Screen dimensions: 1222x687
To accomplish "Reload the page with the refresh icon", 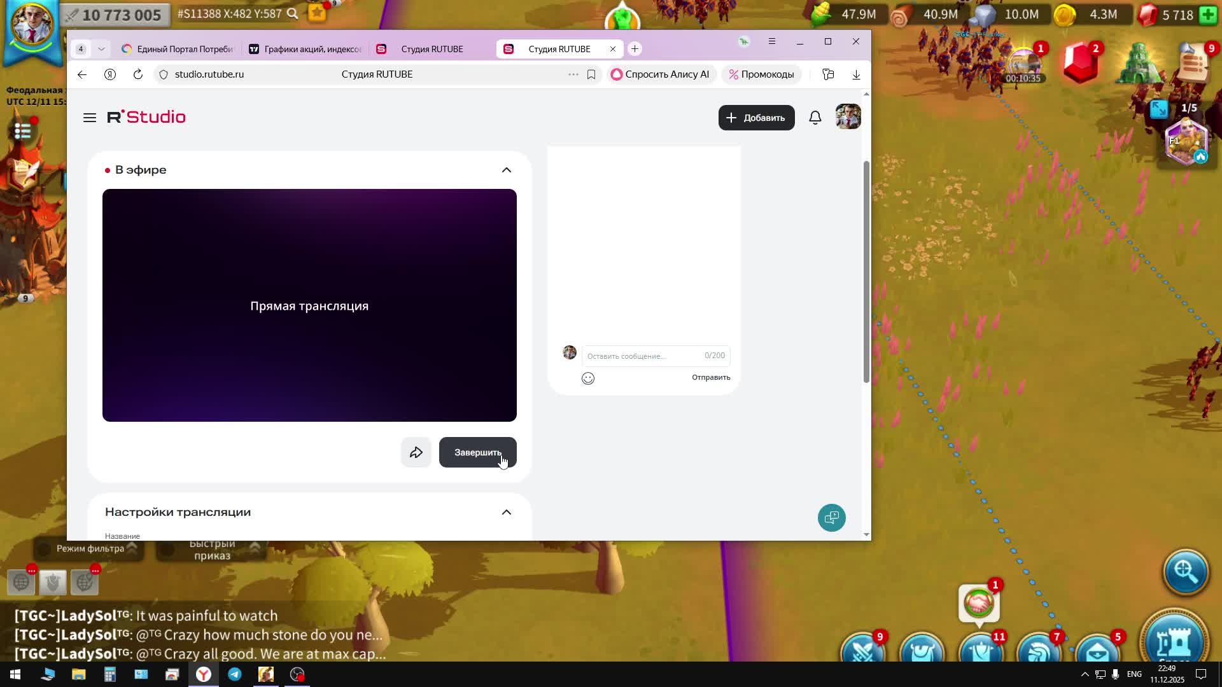I will [x=138, y=74].
